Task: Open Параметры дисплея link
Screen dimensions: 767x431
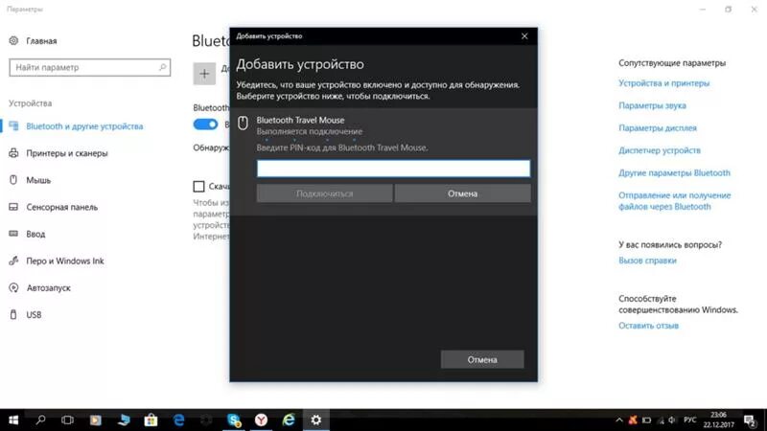Action: pos(658,128)
